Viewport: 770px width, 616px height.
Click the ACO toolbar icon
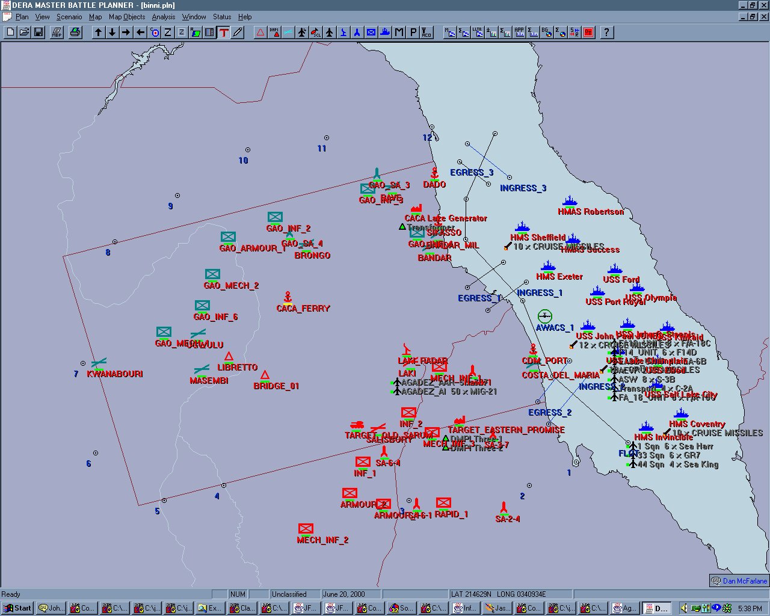pyautogui.click(x=427, y=32)
